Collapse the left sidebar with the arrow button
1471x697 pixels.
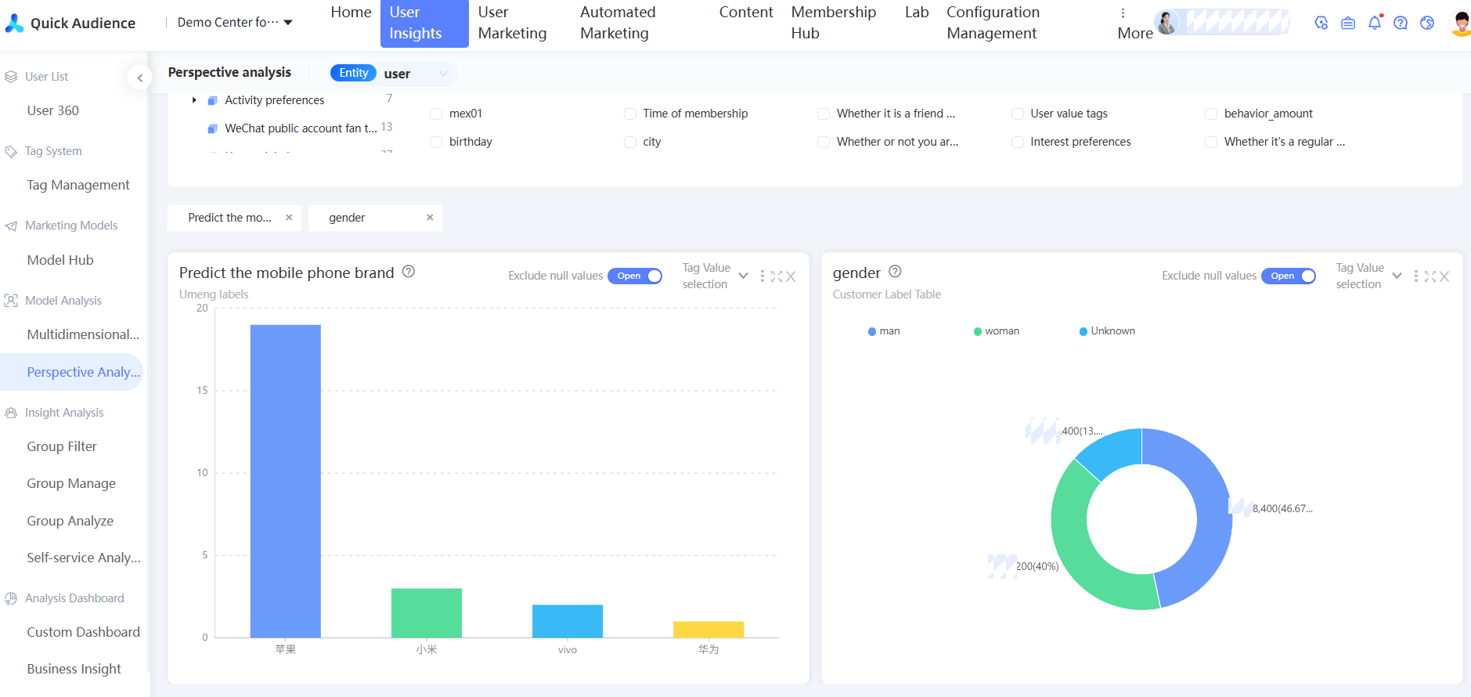point(139,77)
